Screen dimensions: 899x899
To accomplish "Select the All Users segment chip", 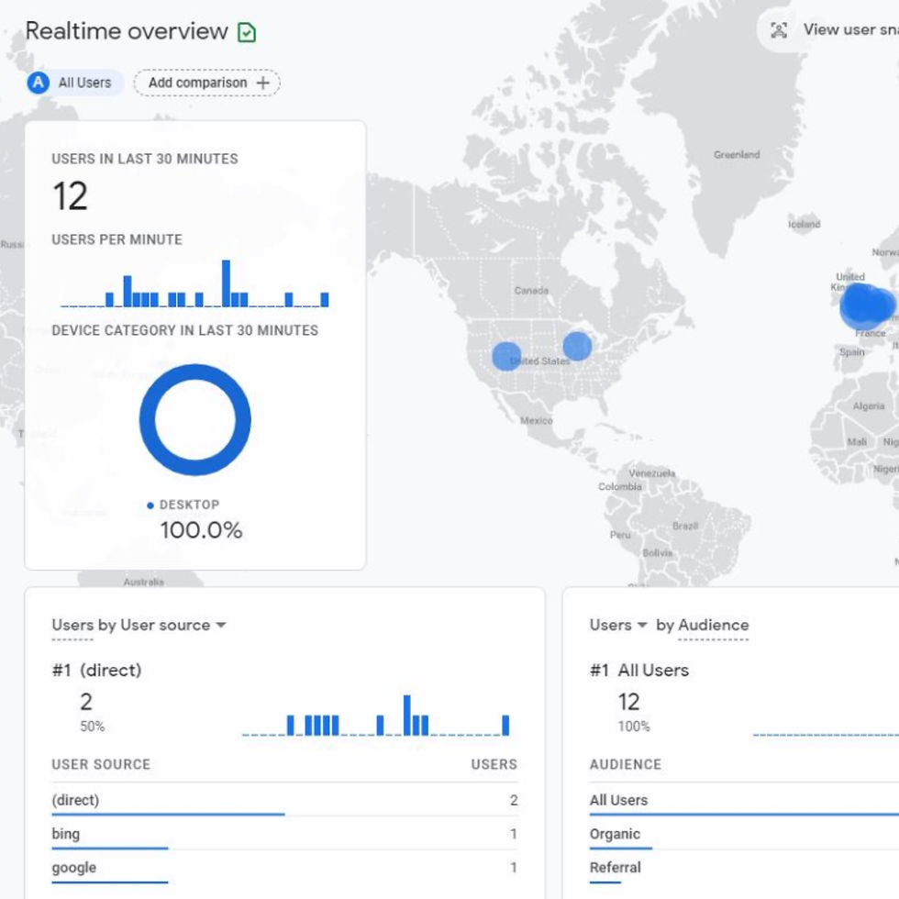I will pyautogui.click(x=75, y=83).
